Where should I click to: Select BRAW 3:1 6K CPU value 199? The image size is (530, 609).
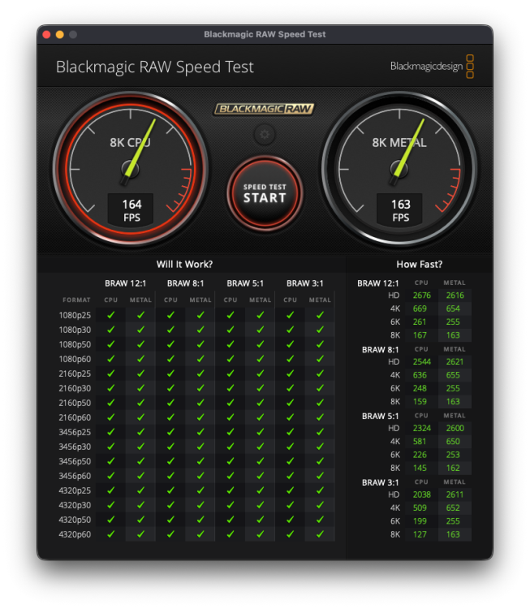point(420,521)
